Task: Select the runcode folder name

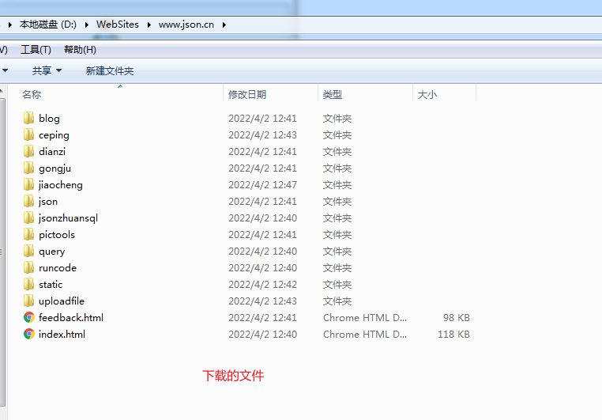Action: [58, 267]
